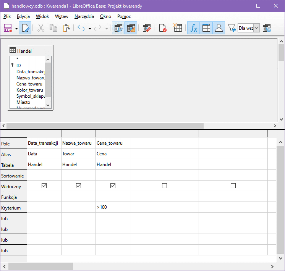The width and height of the screenshot is (285, 271).
Task: Click the Add Table icon
Action: point(178,28)
